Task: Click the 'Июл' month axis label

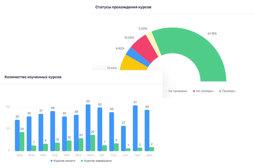Action: [x=90, y=155]
